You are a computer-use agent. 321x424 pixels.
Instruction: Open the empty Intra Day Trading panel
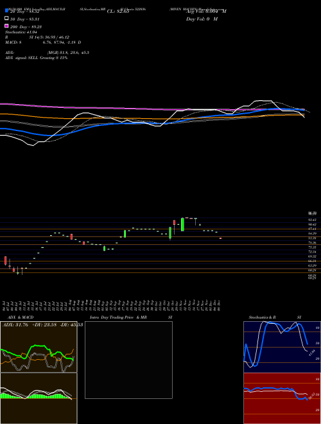(128, 360)
